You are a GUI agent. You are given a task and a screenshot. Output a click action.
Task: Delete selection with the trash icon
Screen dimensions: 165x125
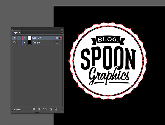pyautogui.click(x=56, y=109)
